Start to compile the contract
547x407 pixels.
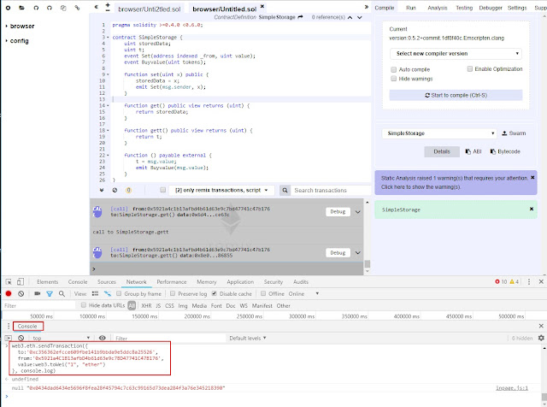coord(456,95)
